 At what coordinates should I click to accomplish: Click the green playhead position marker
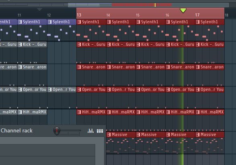tap(183, 10)
